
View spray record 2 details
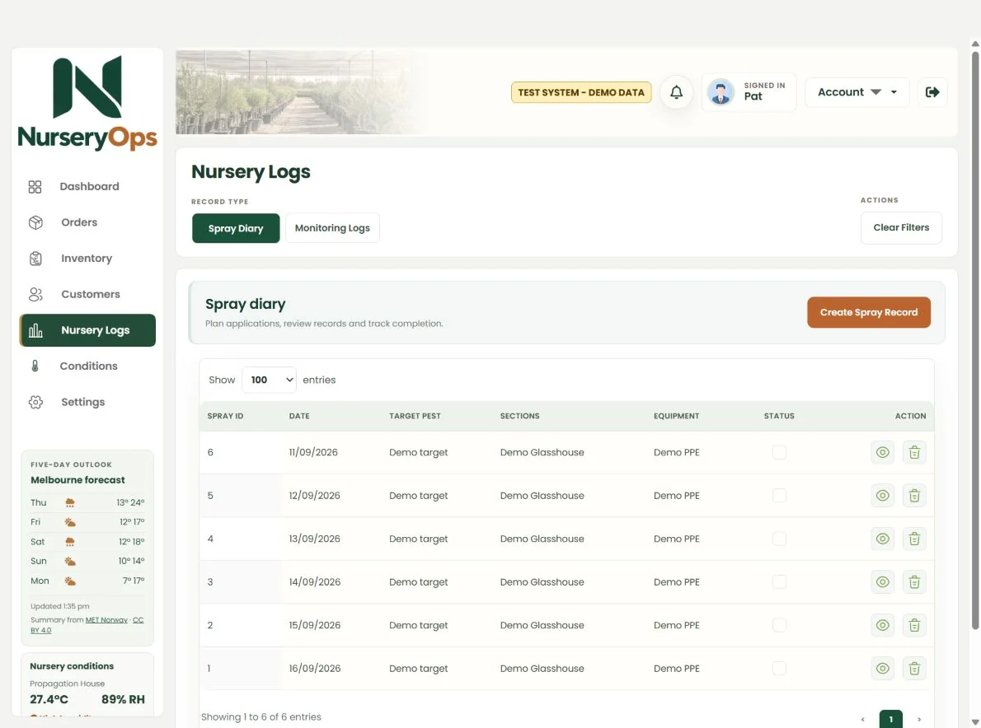click(882, 625)
